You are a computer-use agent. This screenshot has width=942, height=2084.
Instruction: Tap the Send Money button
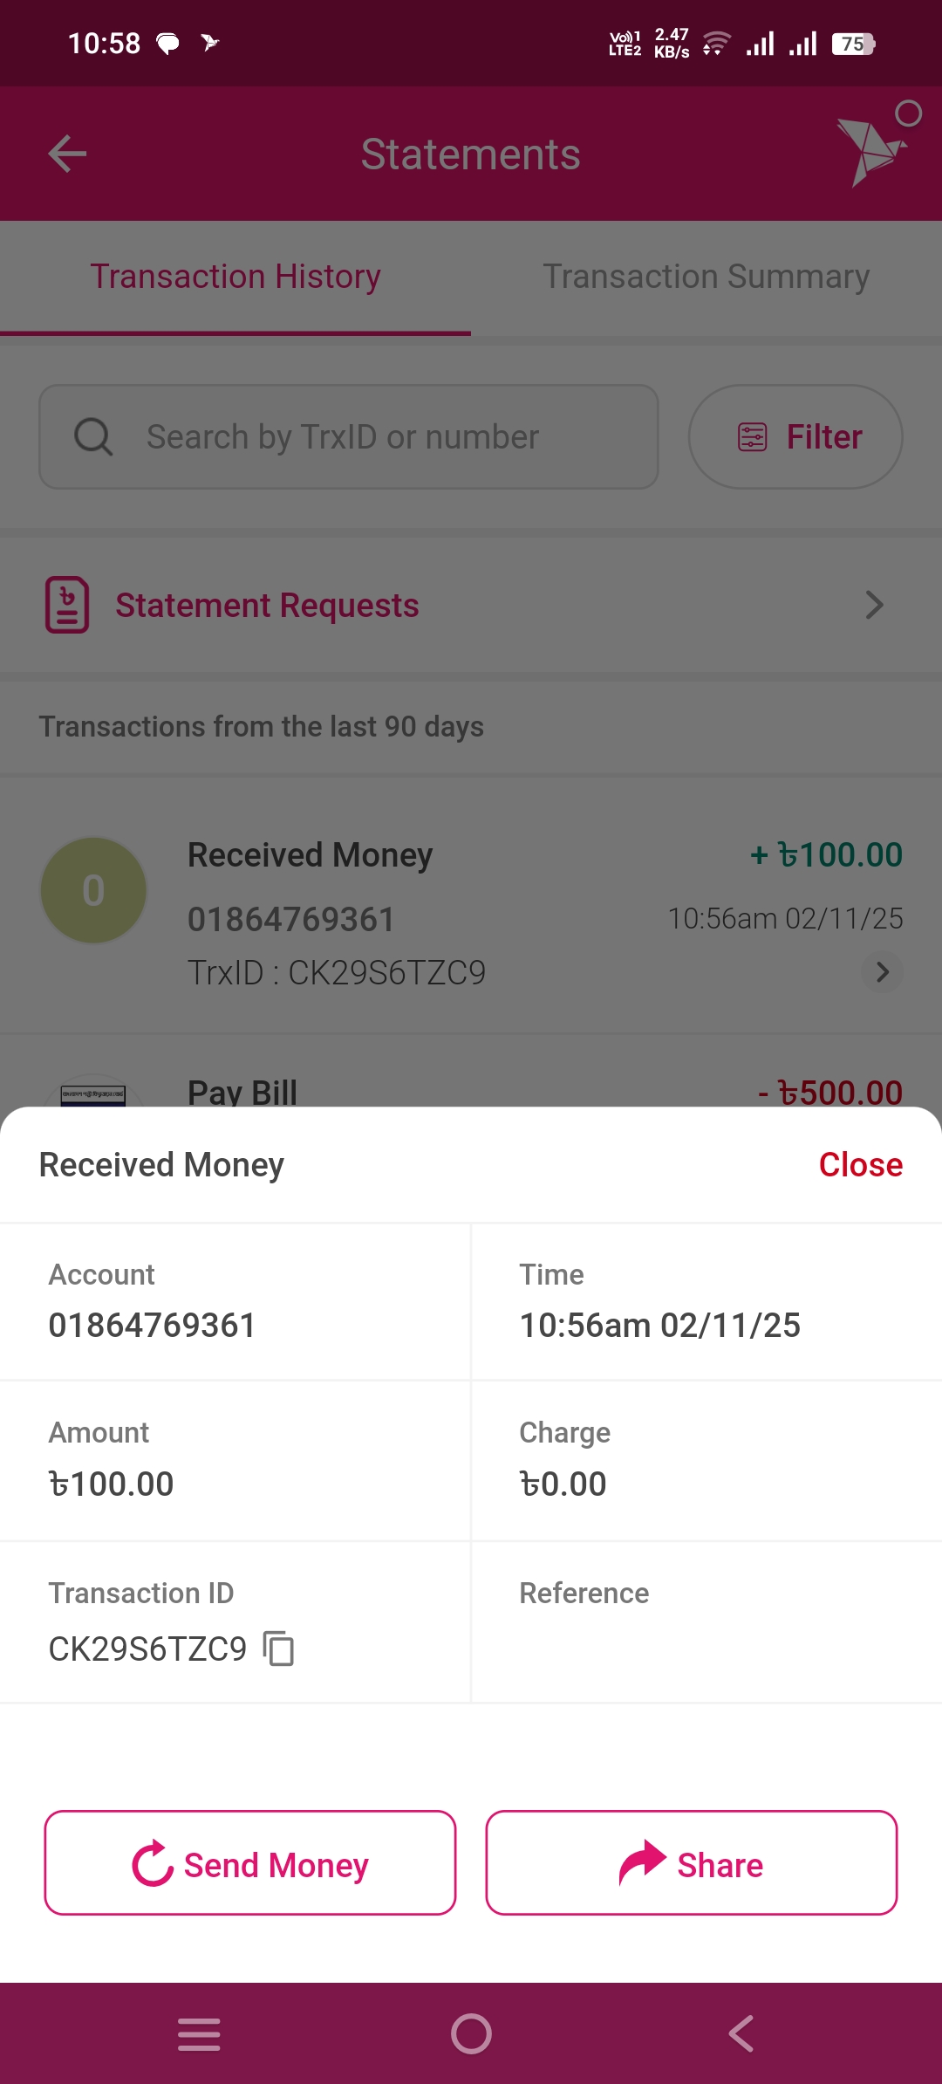250,1863
